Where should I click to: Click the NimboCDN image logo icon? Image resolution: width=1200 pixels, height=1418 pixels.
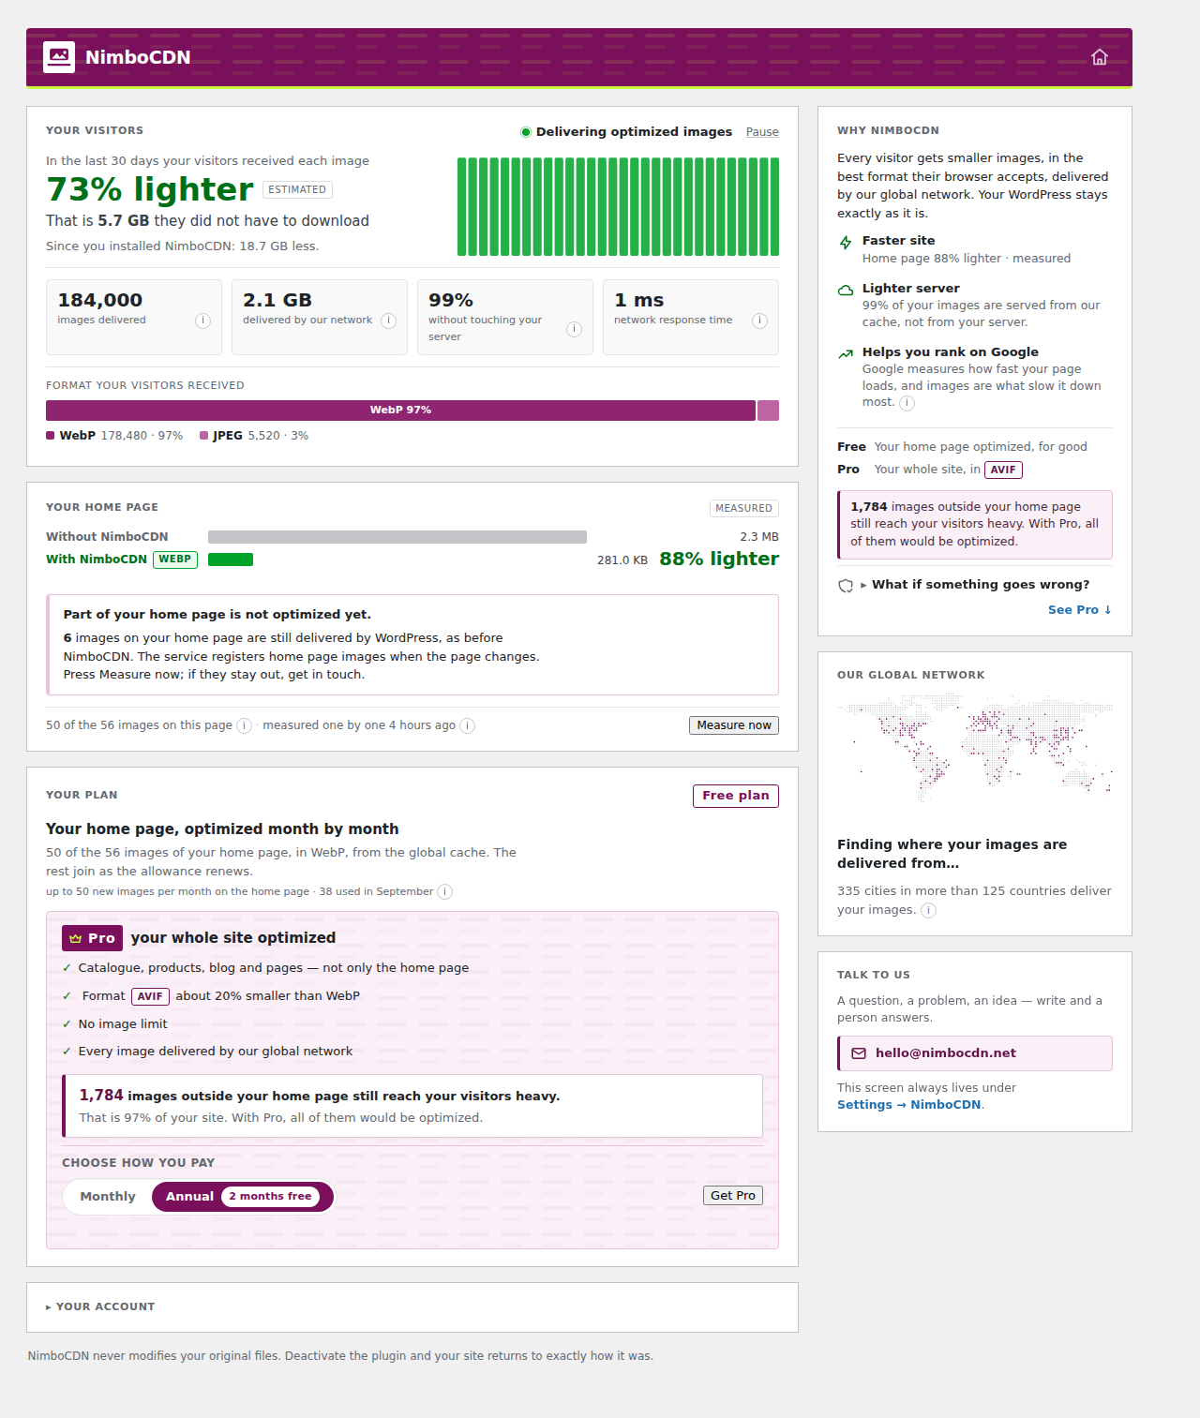point(59,57)
